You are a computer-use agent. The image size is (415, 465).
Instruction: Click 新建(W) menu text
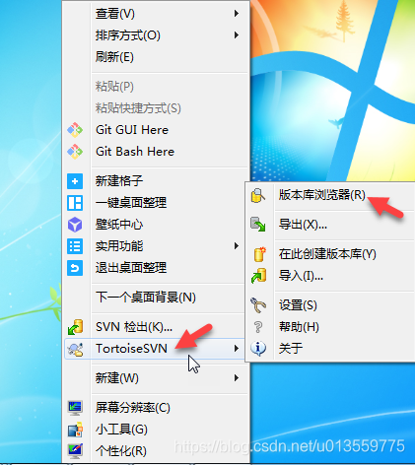(x=116, y=378)
